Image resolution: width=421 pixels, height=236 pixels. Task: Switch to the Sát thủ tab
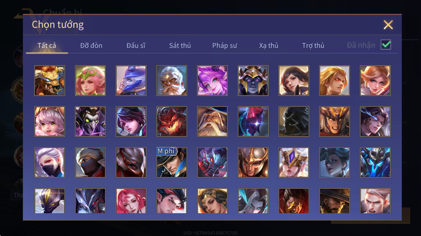180,46
